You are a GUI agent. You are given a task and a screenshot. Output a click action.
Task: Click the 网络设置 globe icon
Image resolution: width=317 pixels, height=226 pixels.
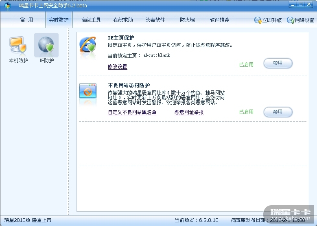[x=291, y=20]
